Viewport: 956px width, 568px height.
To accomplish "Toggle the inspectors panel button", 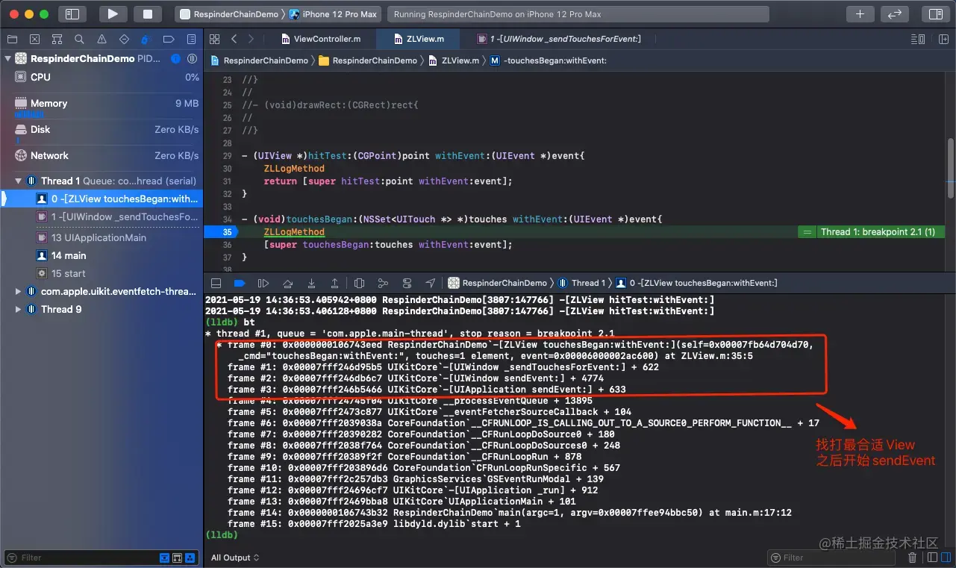I will pos(934,14).
